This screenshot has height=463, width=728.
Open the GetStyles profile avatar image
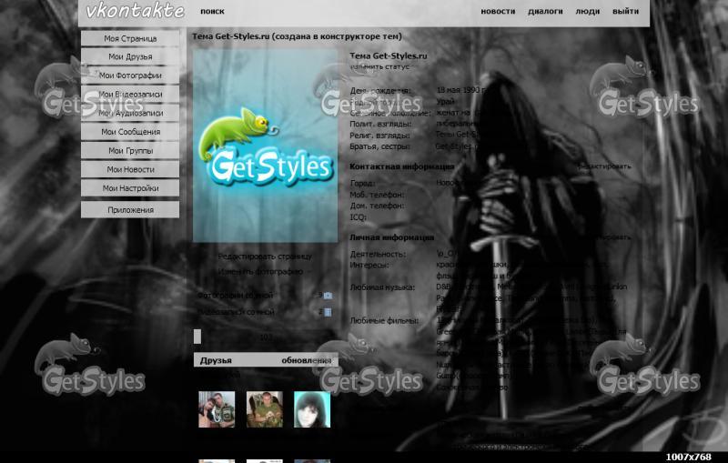tap(265, 146)
